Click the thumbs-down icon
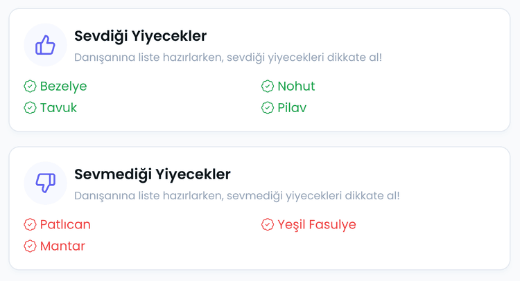 [x=45, y=183]
